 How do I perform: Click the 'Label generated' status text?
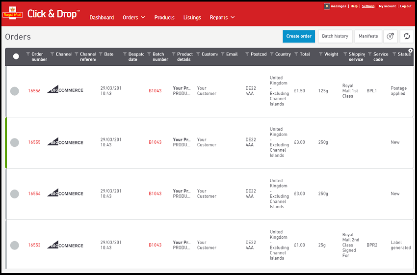pyautogui.click(x=401, y=245)
